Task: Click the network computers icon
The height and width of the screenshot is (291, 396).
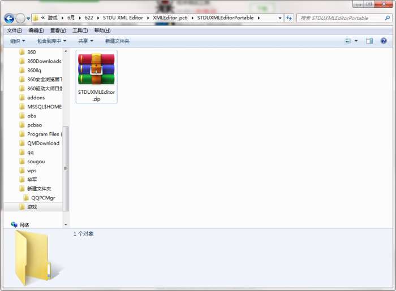Action: pyautogui.click(x=14, y=224)
